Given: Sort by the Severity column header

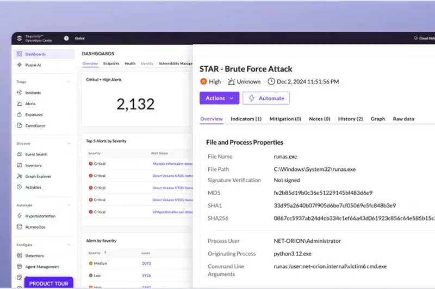Looking at the screenshot, I should [x=95, y=253].
